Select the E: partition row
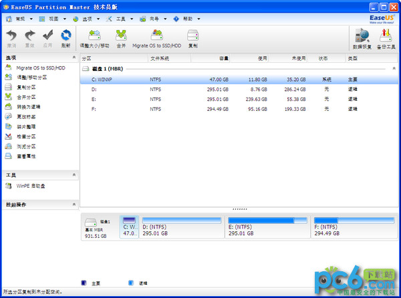The height and width of the screenshot is (298, 401). point(239,99)
